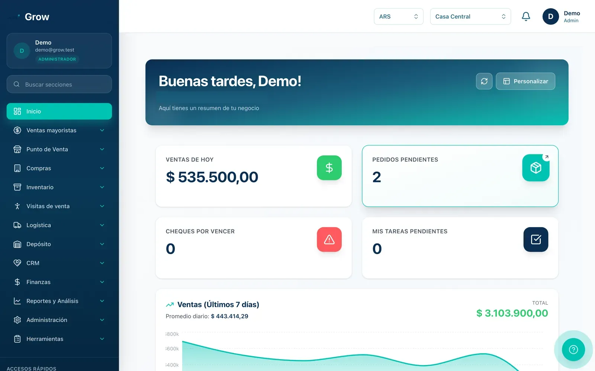The height and width of the screenshot is (371, 595).
Task: Click the Administrador role badge
Action: 57,59
